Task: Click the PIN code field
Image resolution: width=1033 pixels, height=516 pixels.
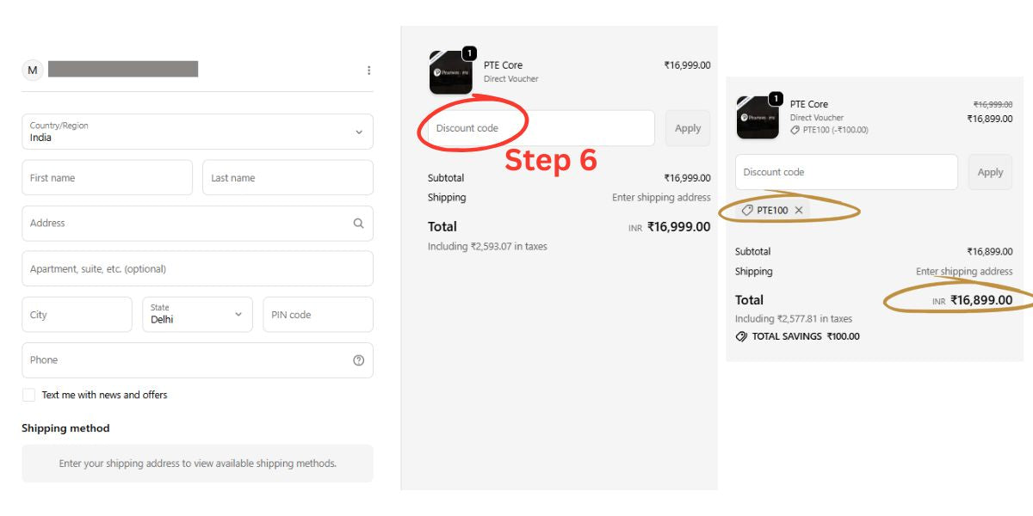Action: pos(318,315)
